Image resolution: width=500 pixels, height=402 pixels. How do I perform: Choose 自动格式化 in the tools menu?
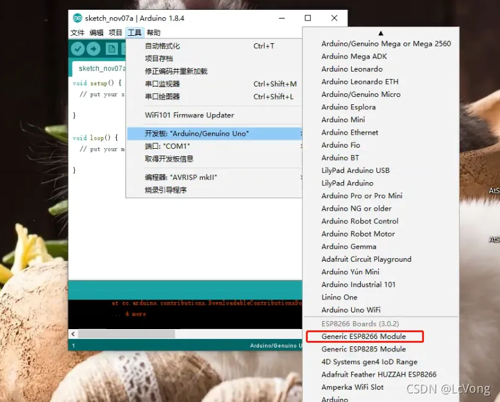coord(214,46)
